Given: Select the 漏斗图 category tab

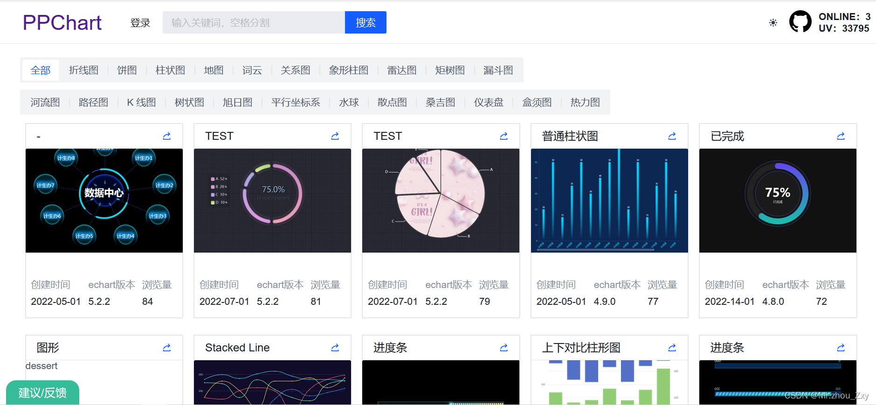Looking at the screenshot, I should [x=498, y=70].
